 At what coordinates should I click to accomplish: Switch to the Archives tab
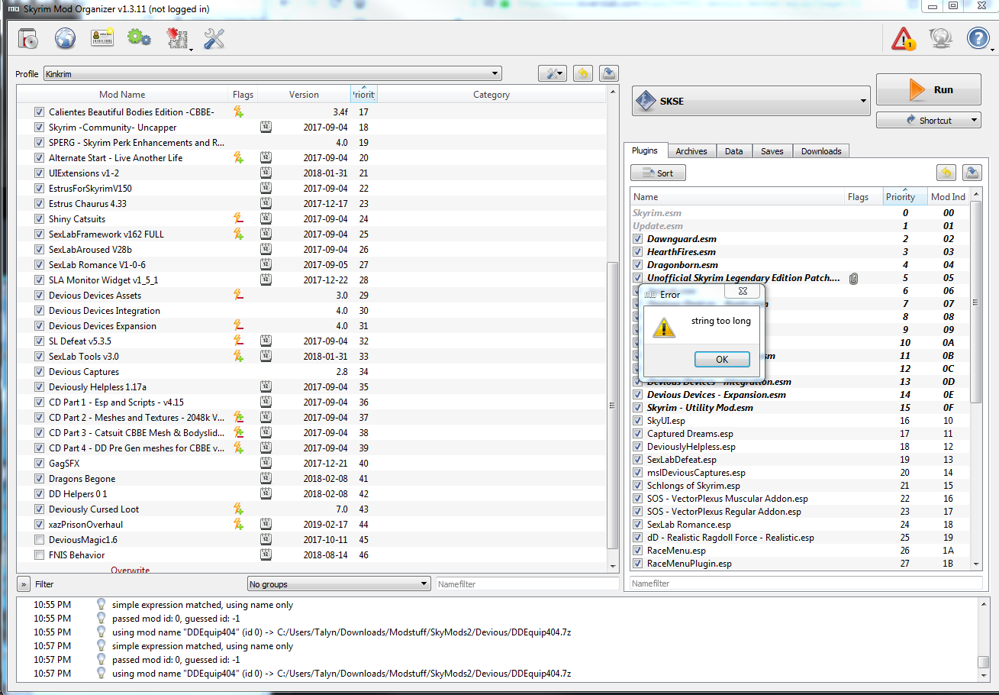tap(691, 151)
